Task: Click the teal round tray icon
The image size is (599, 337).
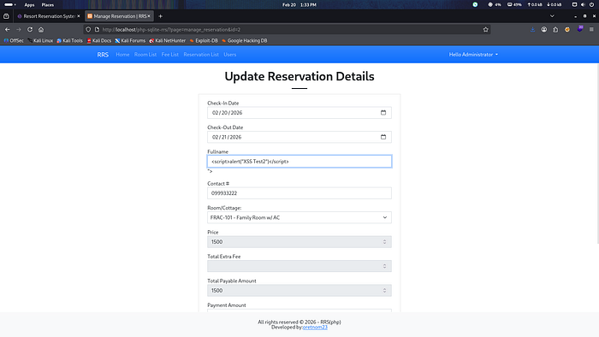Action: tap(475, 4)
